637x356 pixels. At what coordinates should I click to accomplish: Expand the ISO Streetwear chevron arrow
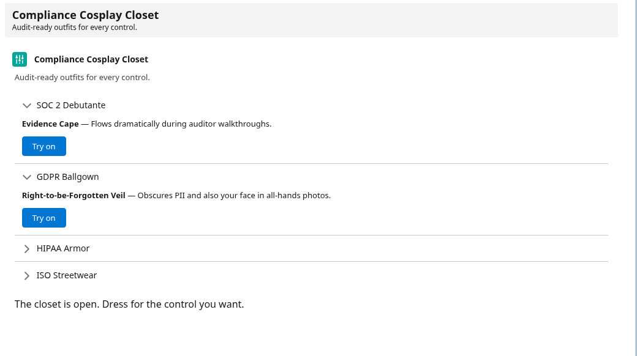click(x=27, y=276)
